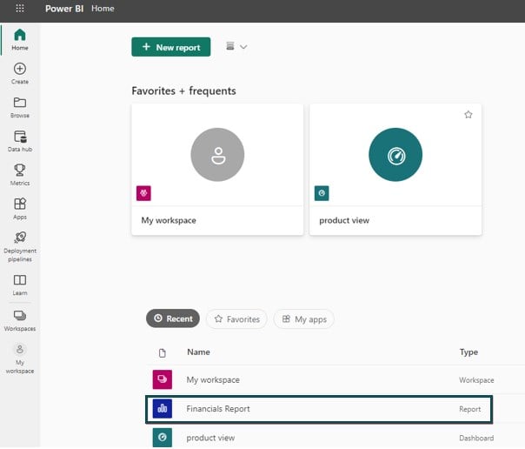Image resolution: width=525 pixels, height=449 pixels.
Task: Click the Report type cell
Action: tap(469, 409)
